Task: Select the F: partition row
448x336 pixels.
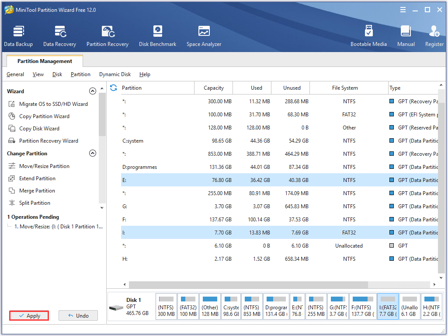Action: coord(279,220)
